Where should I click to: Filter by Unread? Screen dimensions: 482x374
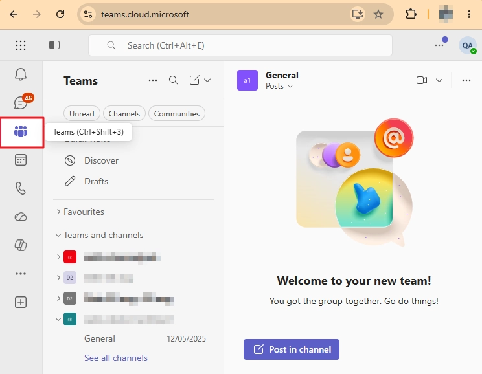[x=82, y=114]
